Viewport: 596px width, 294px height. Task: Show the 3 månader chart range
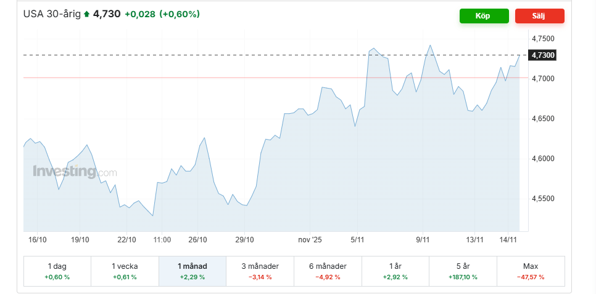[x=260, y=271]
